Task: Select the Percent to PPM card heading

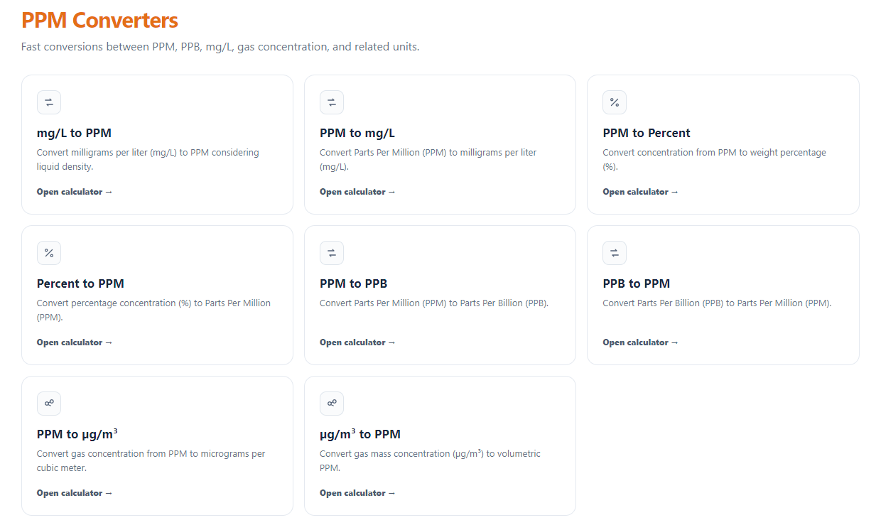Action: 80,283
